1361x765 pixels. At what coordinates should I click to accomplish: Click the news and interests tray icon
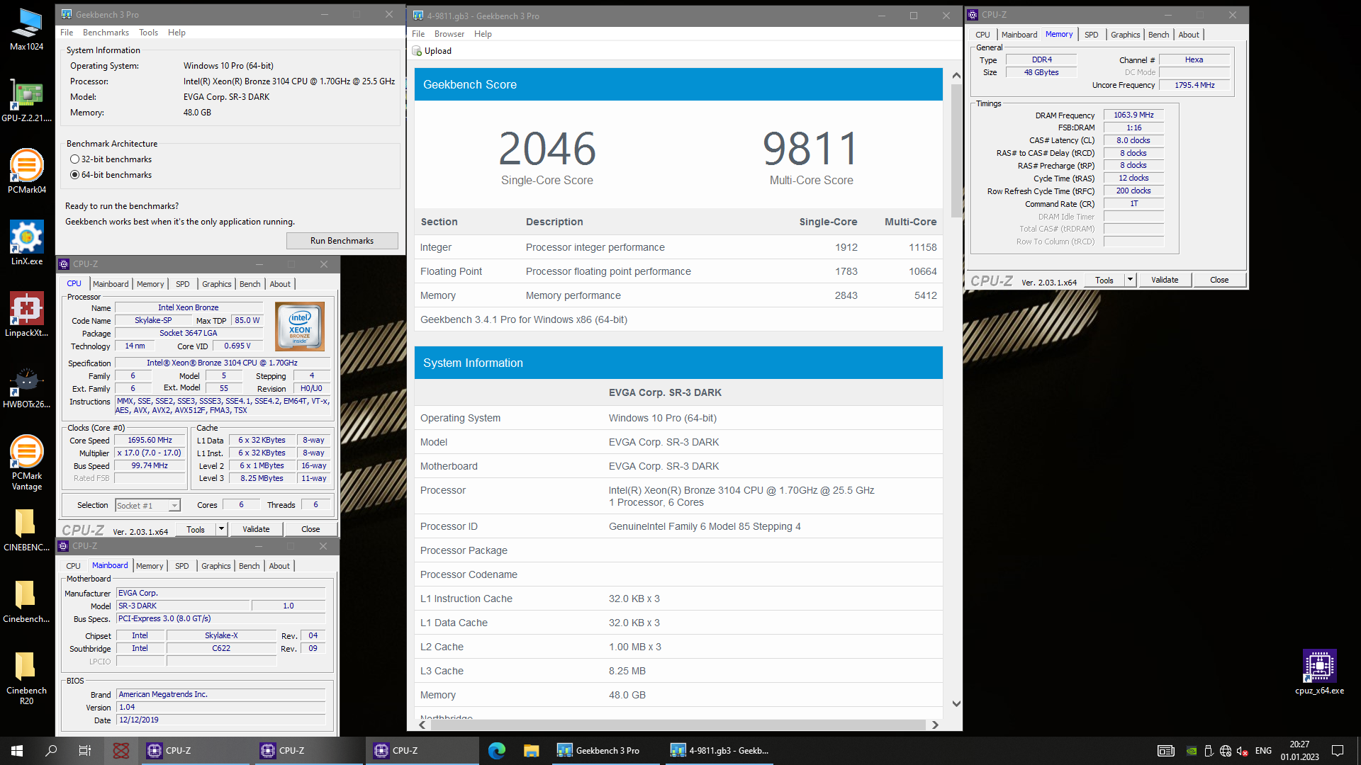[x=1166, y=751]
